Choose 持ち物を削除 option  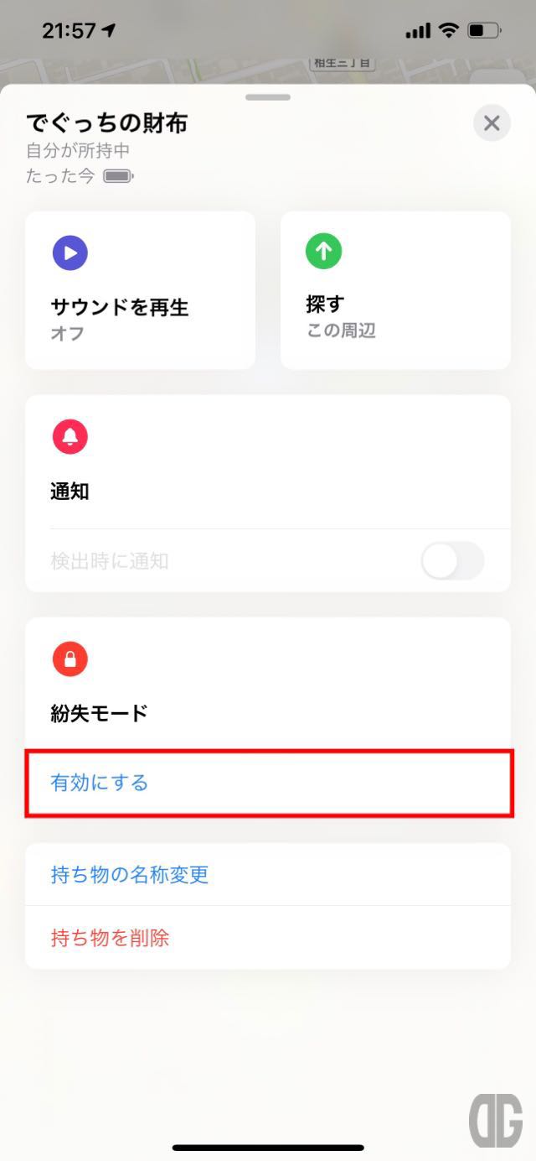pos(268,938)
